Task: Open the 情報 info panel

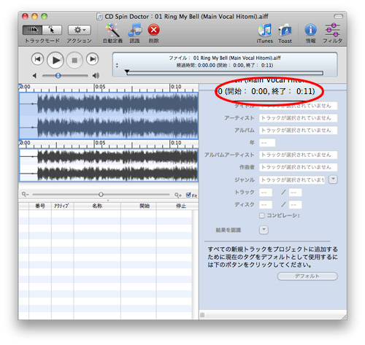Action: (x=311, y=30)
